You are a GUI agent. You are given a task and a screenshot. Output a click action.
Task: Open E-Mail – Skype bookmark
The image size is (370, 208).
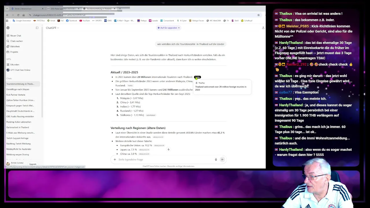pyautogui.click(x=124, y=21)
